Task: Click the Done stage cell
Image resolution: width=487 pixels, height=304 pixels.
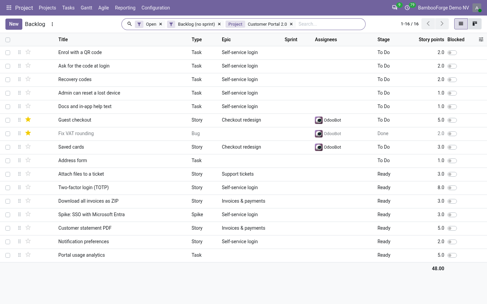Action: (x=383, y=133)
